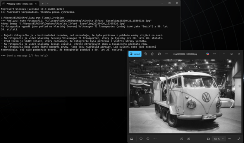Open the 100 % zoom dropdown
The width and height of the screenshot is (244, 143).
coord(218,139)
